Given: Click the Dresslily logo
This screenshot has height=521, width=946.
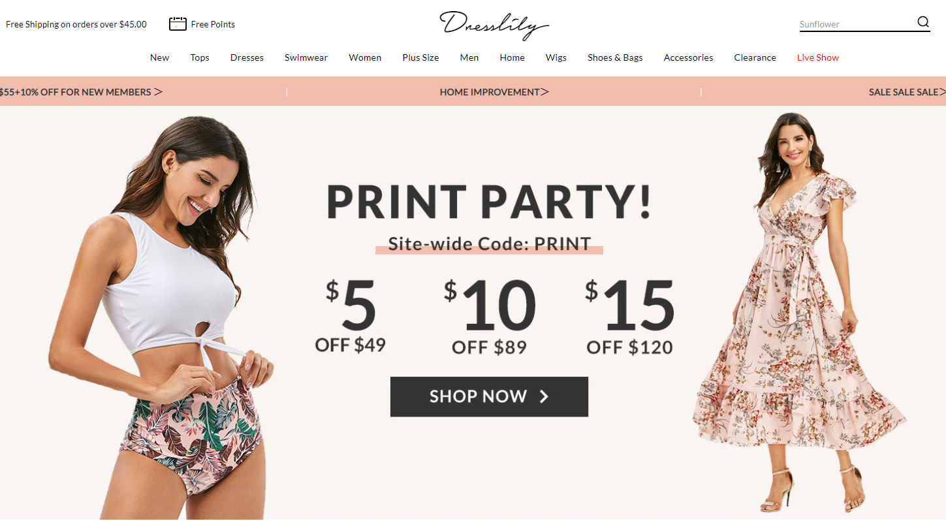Looking at the screenshot, I should pos(494,25).
